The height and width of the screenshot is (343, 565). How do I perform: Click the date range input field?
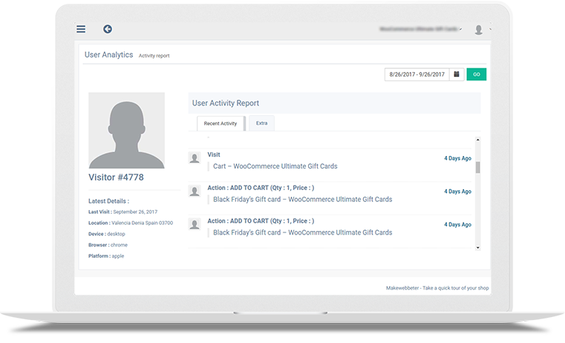pyautogui.click(x=417, y=74)
